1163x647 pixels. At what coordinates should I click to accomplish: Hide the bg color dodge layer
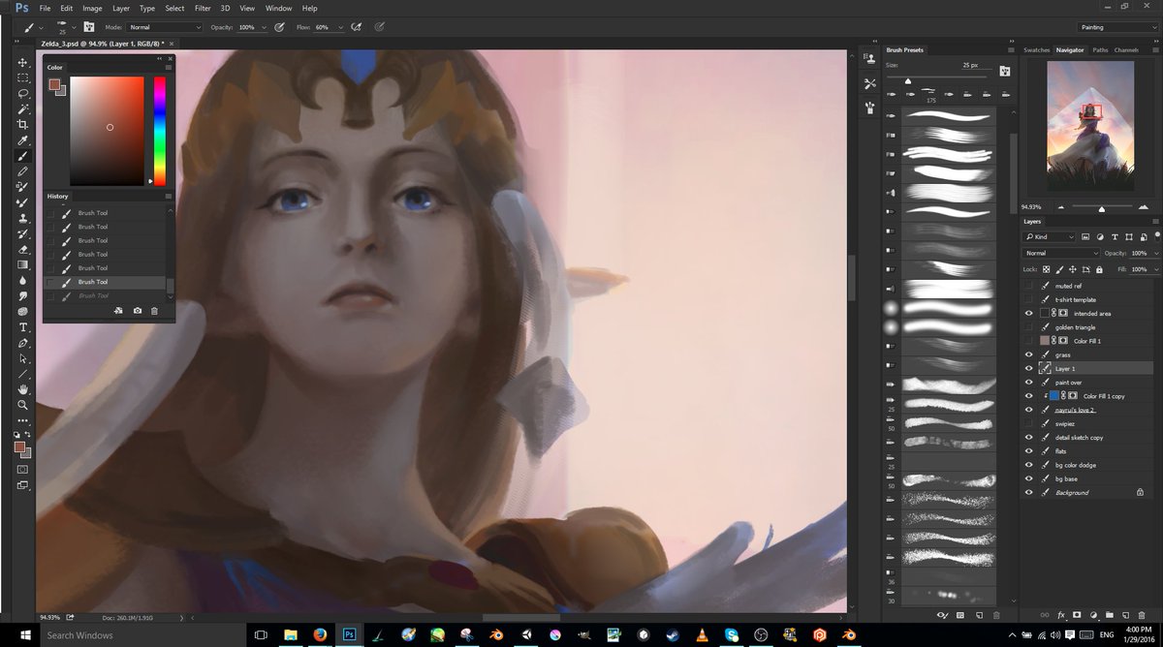coord(1029,465)
